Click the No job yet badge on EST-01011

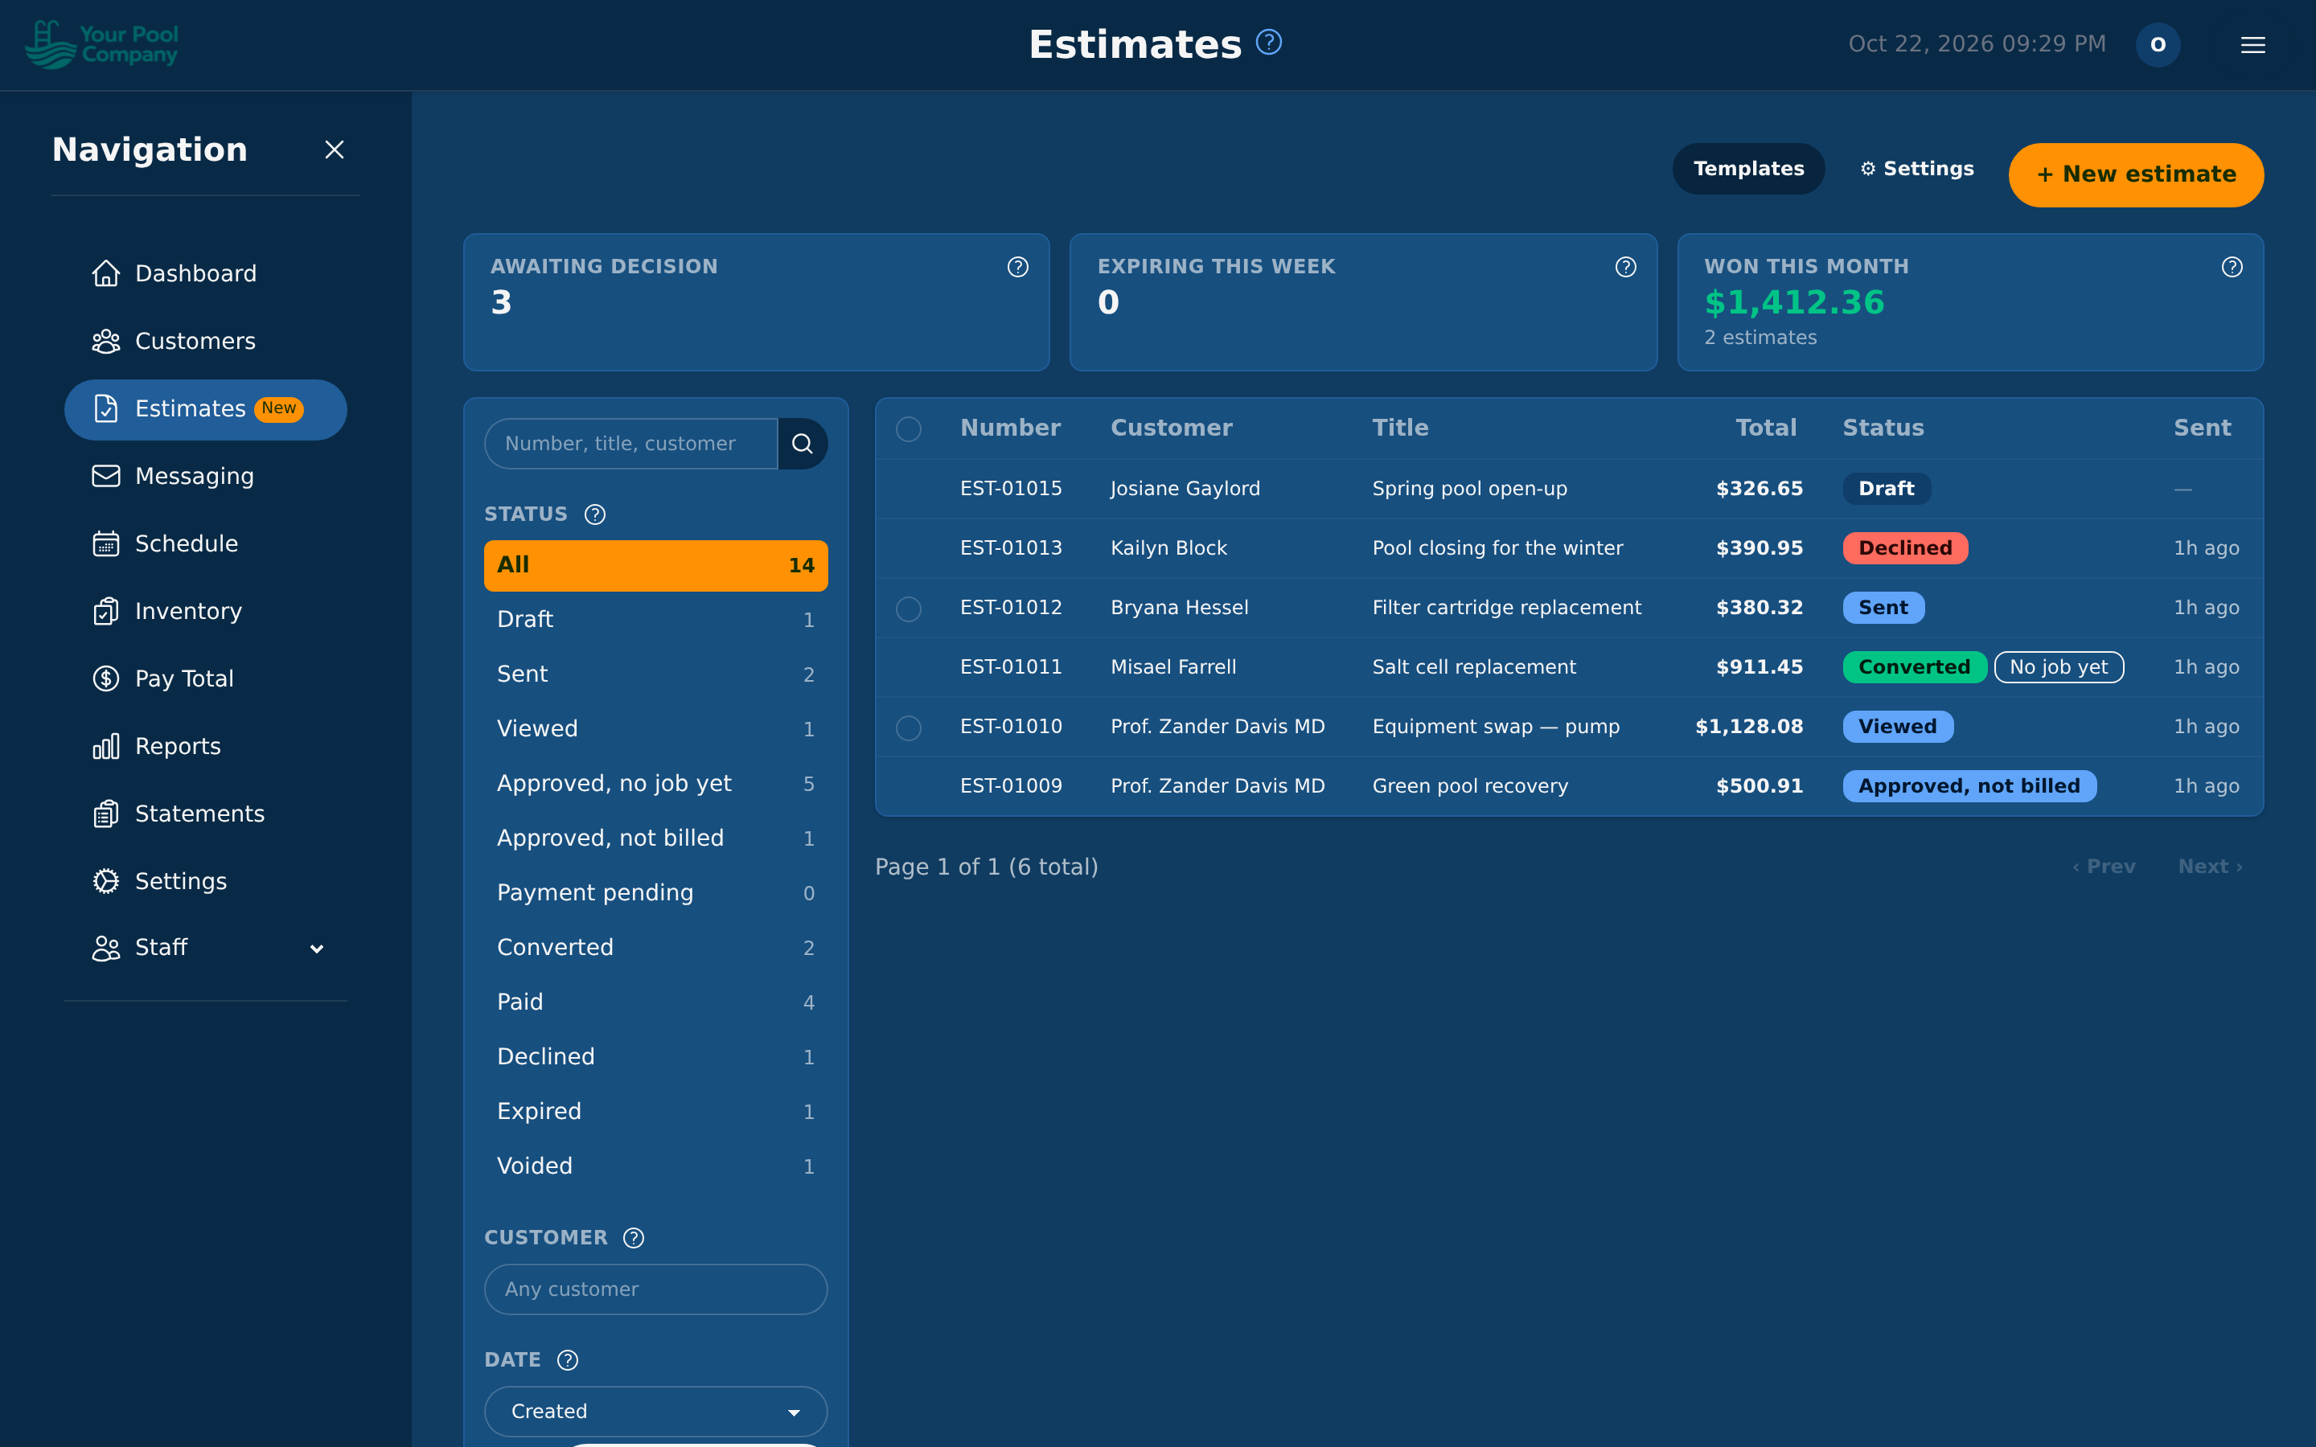tap(2059, 667)
